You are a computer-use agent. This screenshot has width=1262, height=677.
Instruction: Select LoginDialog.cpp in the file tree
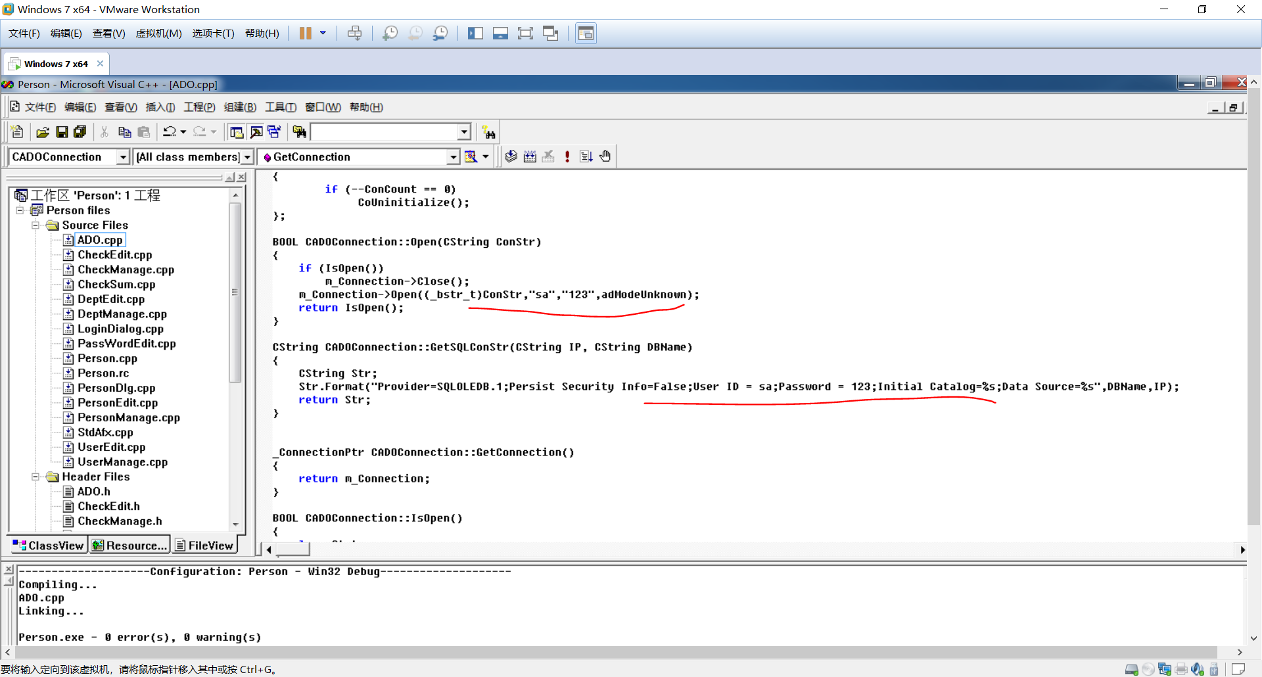pyautogui.click(x=120, y=329)
